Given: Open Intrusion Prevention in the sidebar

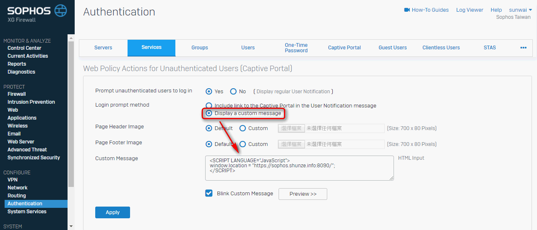Looking at the screenshot, I should tap(31, 102).
